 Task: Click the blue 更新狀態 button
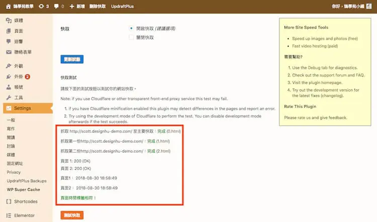point(72,59)
